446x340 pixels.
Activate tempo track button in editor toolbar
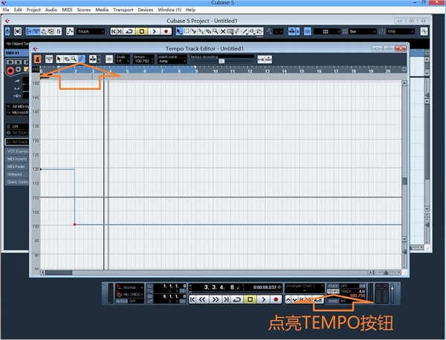[37, 59]
